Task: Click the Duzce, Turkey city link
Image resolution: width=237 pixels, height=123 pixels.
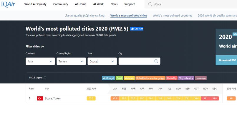Action: tap(53, 98)
